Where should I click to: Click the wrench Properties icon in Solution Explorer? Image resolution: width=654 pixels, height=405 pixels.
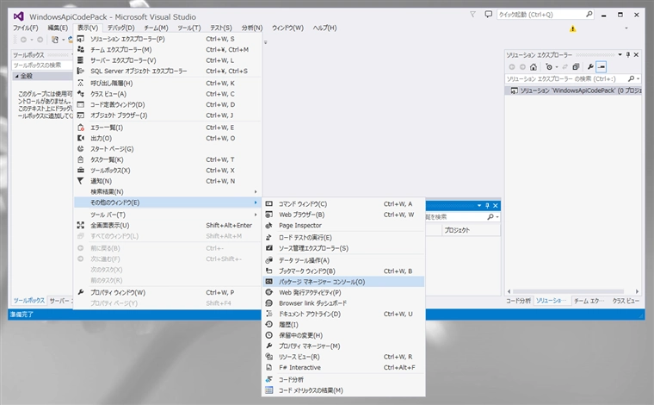tap(590, 67)
